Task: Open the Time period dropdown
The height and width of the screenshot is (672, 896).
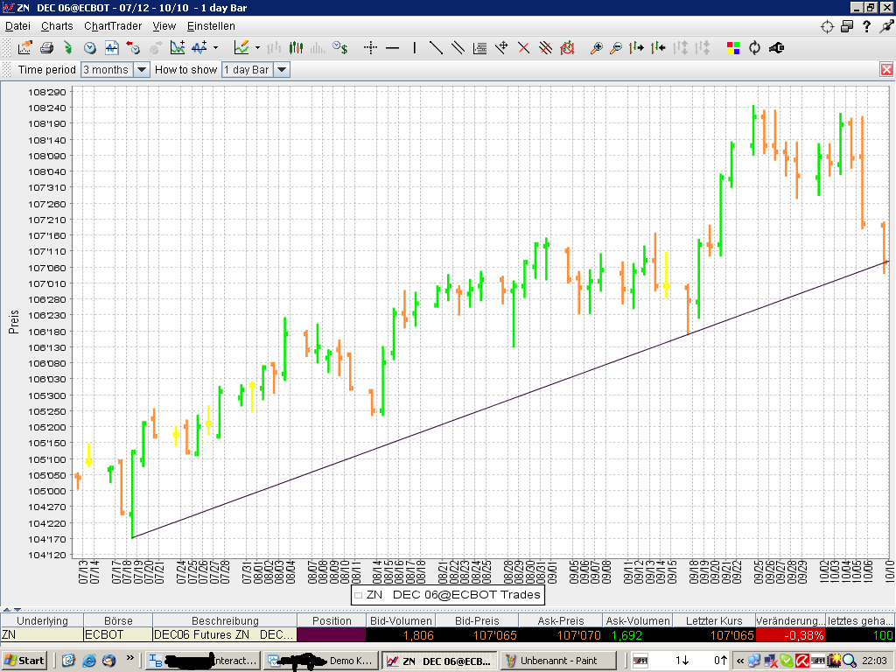Action: coord(142,70)
